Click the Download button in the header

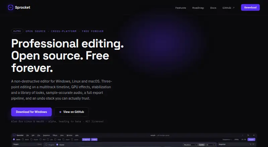(x=250, y=7)
